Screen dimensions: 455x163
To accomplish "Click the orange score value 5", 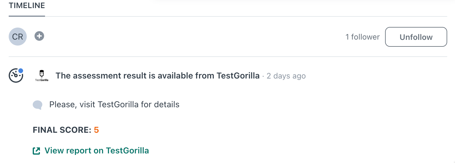I will (96, 130).
